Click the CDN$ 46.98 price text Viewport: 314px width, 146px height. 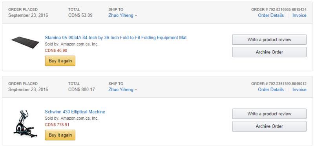point(56,51)
